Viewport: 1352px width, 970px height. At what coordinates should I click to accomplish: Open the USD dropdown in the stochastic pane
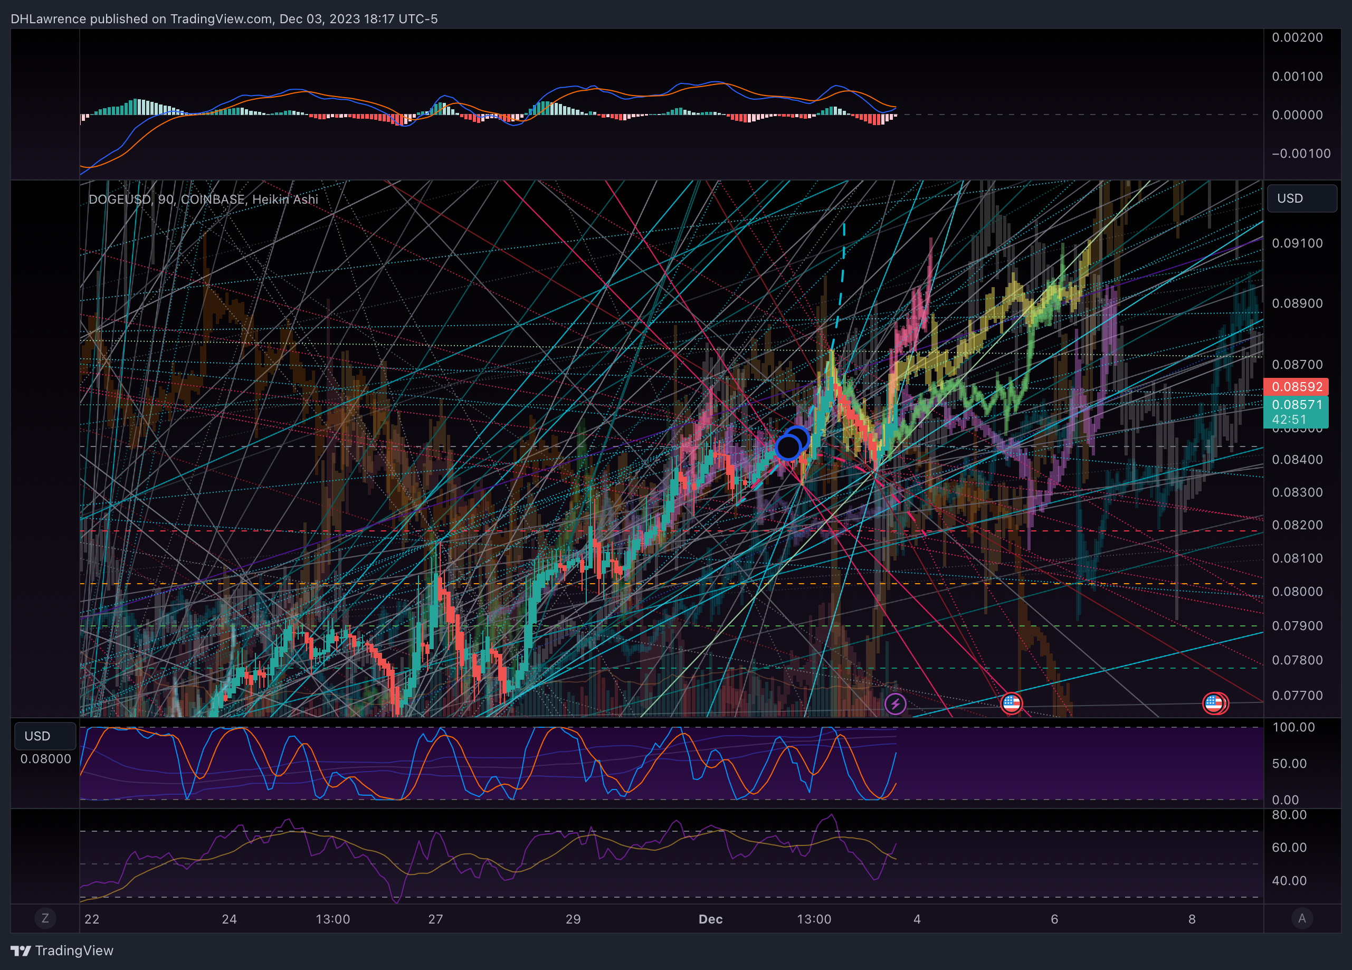pos(45,736)
